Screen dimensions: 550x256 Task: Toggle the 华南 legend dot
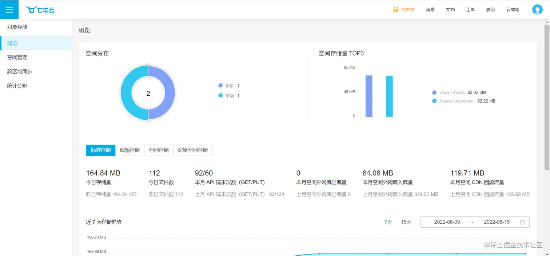point(220,96)
